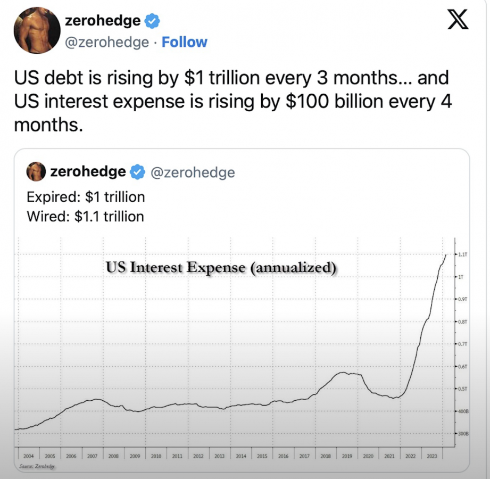This screenshot has width=490, height=479.
Task: Click the 1.1T value on the chart's scale
Action: coord(462,254)
